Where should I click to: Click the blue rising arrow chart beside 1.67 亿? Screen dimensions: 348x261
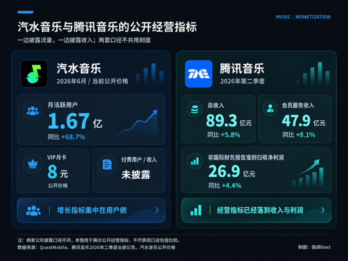click(x=135, y=123)
